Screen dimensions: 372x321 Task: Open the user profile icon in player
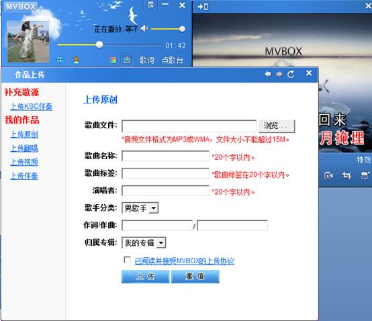click(x=76, y=60)
